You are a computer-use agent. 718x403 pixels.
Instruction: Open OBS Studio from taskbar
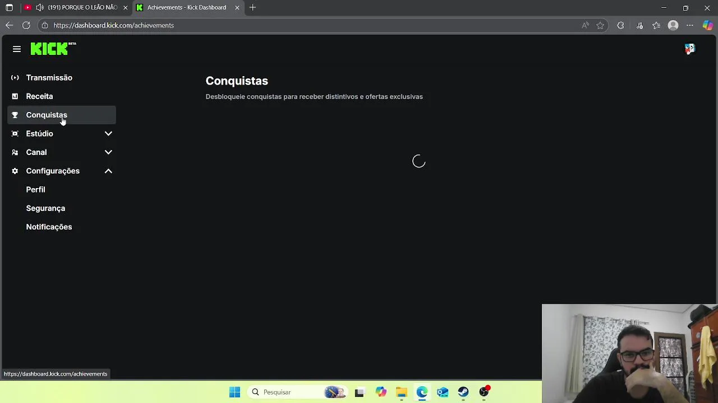point(484,392)
